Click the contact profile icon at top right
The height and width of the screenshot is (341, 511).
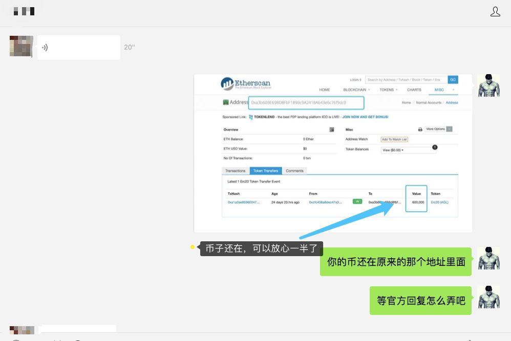point(495,10)
